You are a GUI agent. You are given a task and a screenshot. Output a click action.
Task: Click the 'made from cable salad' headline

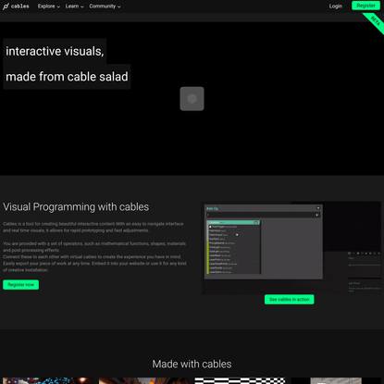[67, 77]
